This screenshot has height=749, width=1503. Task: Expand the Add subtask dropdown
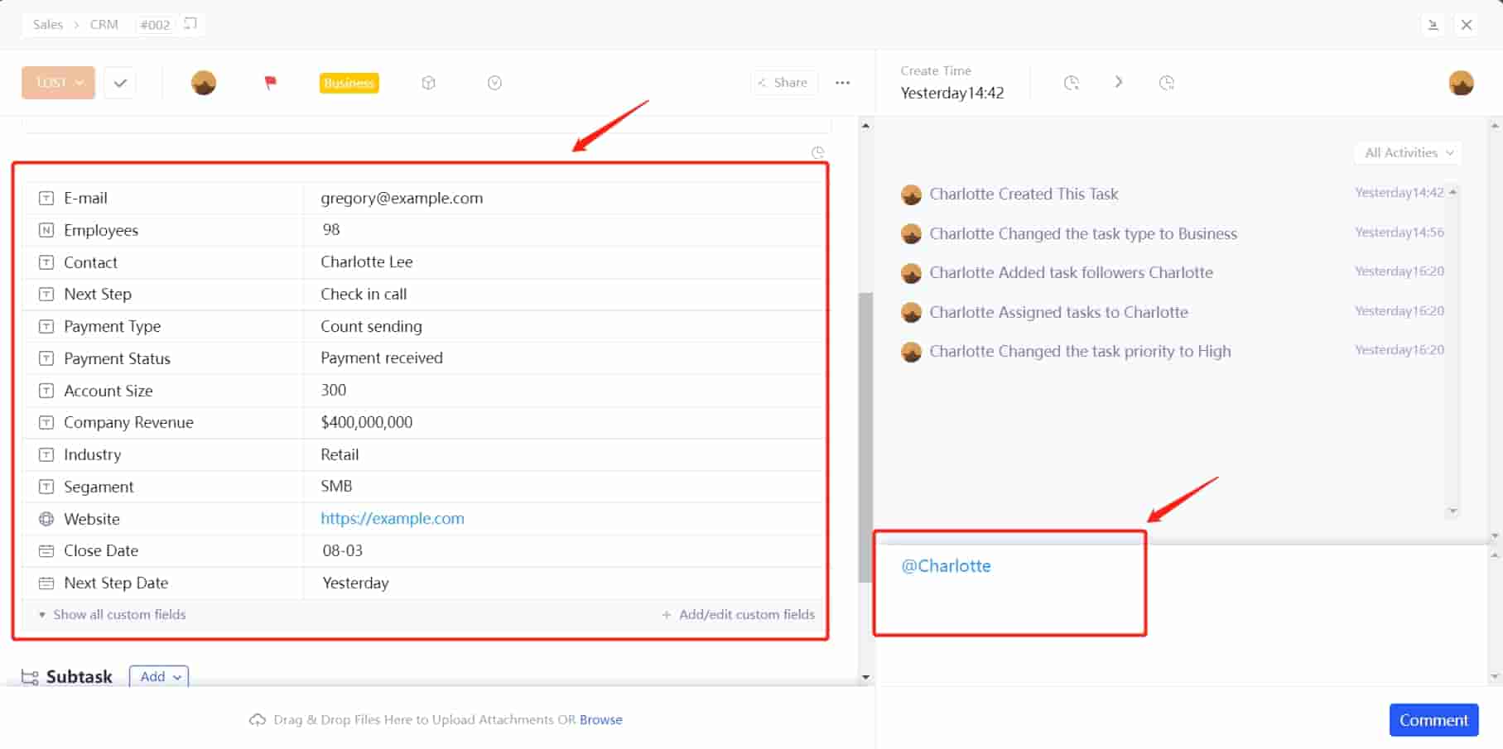[158, 676]
